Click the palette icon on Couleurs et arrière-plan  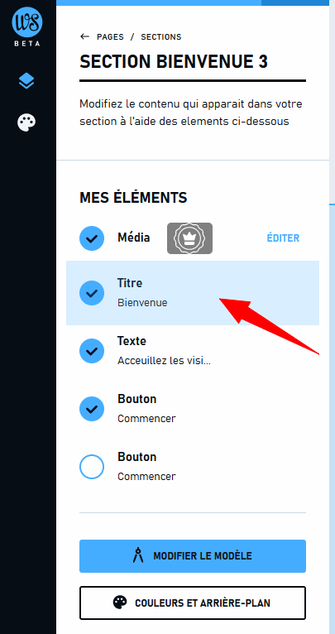[120, 603]
